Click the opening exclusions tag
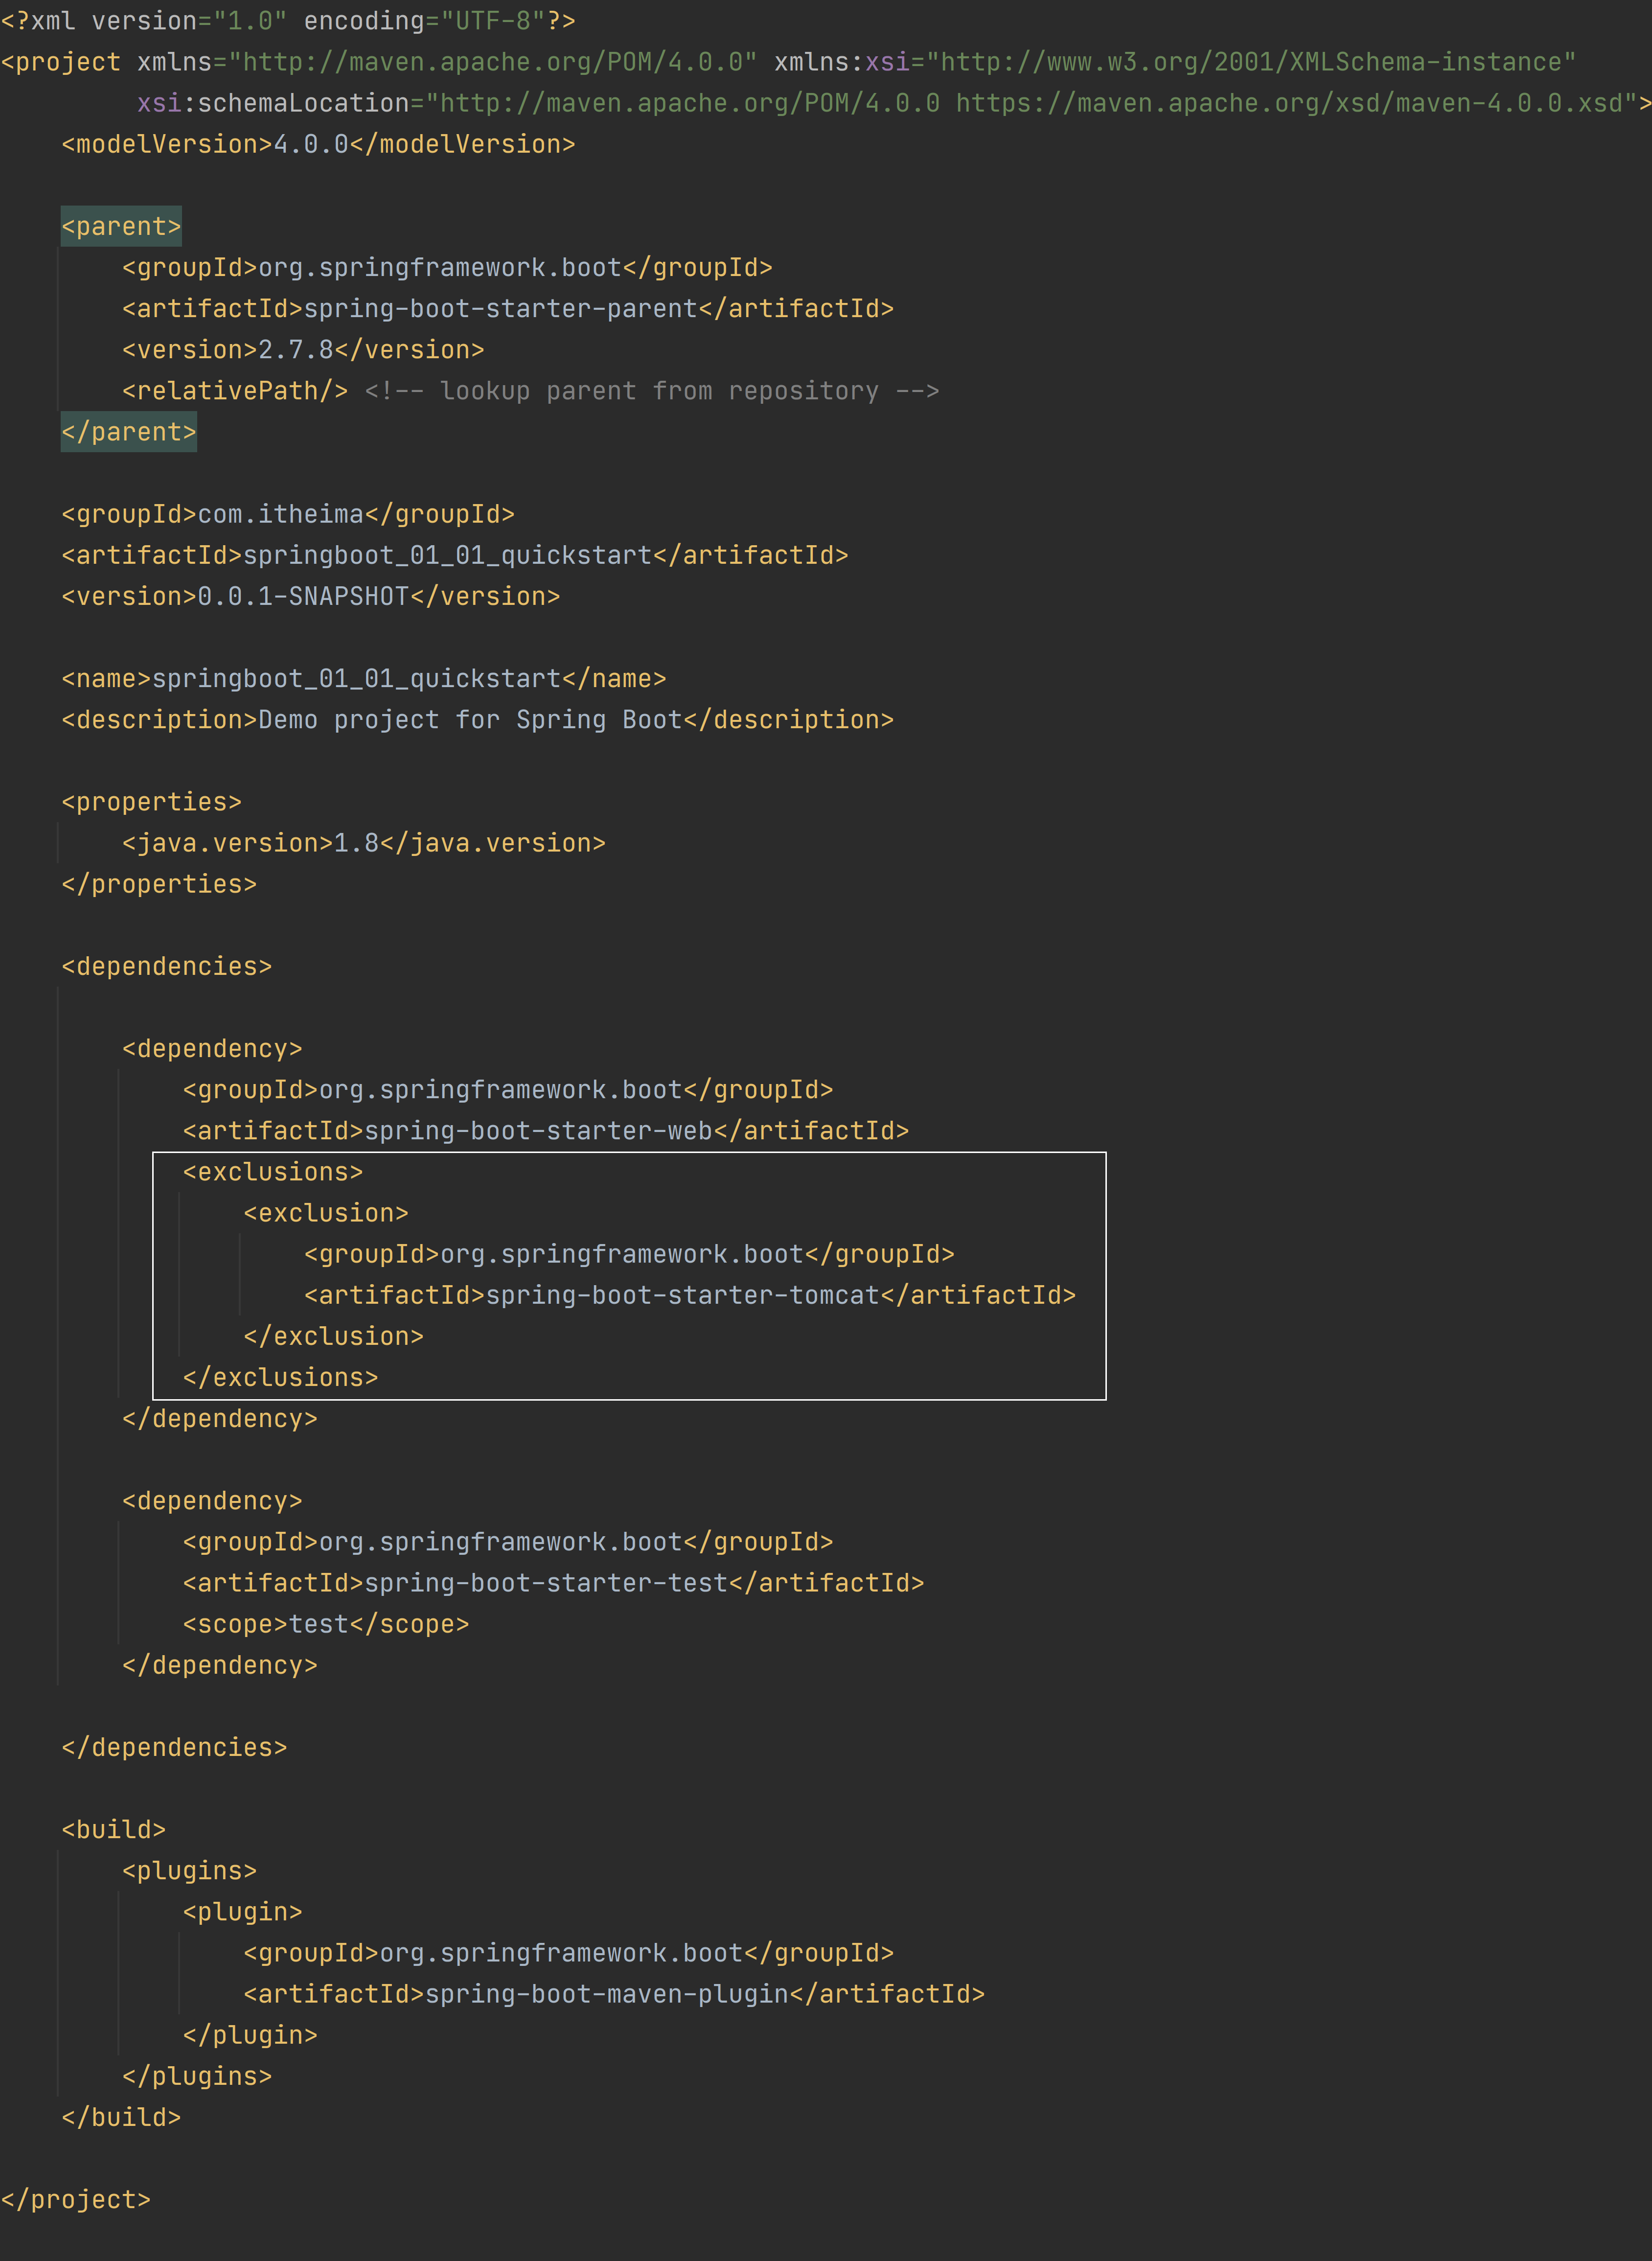 [x=273, y=1172]
